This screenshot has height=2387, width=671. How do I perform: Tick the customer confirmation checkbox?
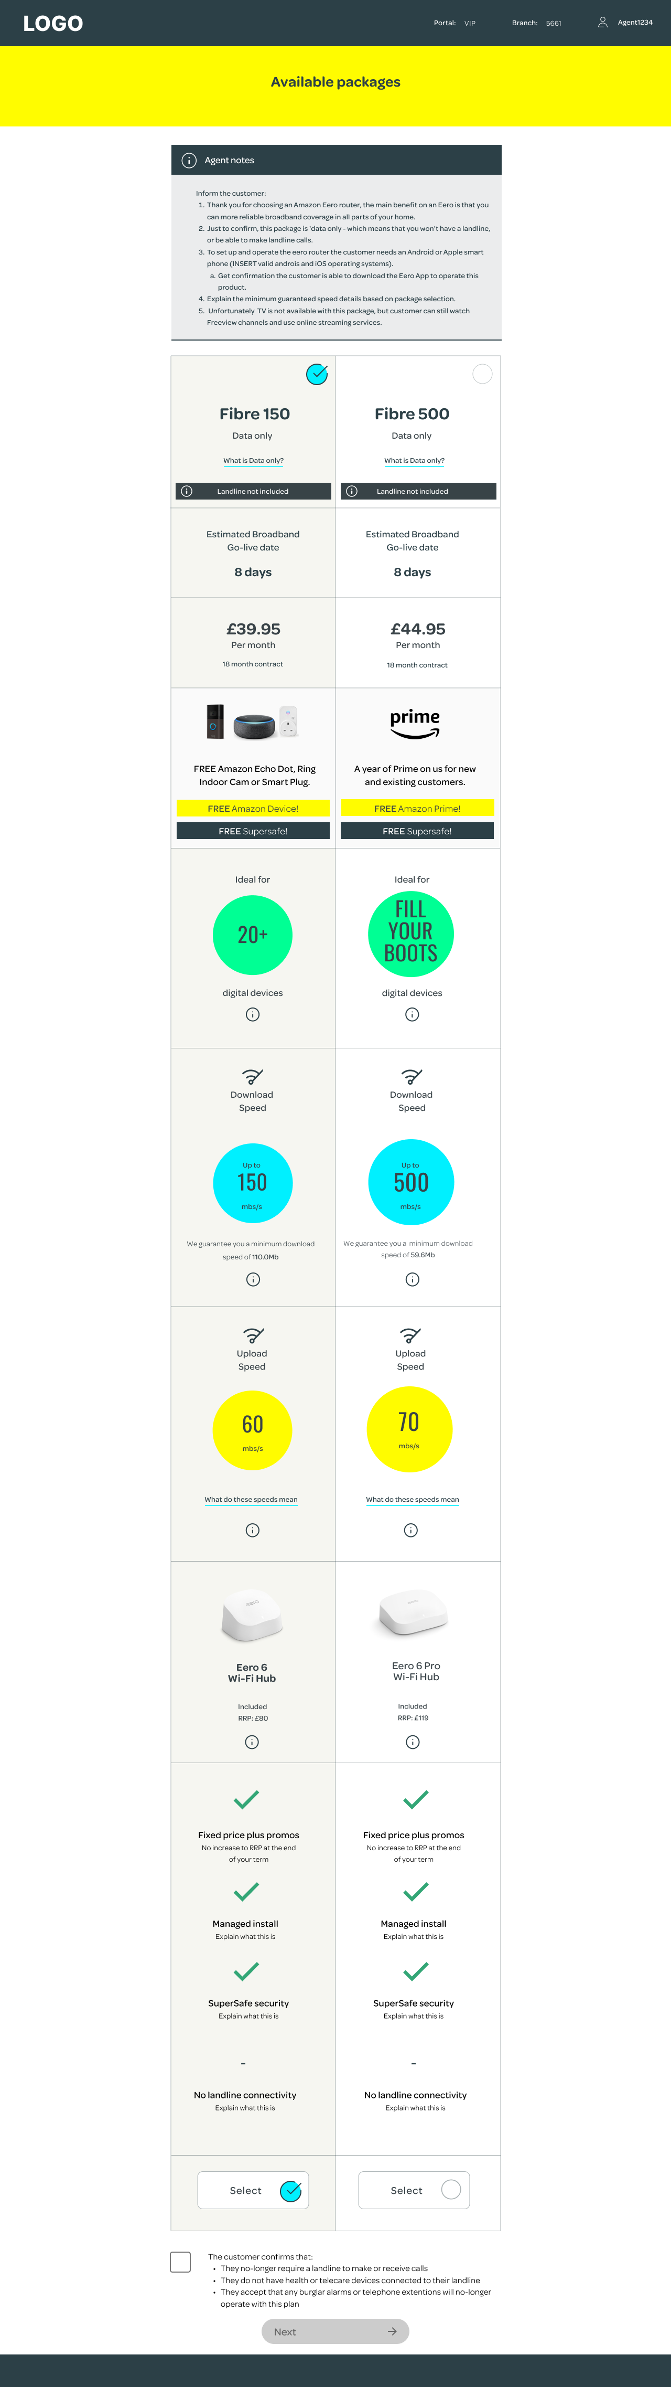(x=180, y=2262)
